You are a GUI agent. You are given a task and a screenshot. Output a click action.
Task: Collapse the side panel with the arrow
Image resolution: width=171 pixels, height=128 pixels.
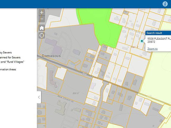[39, 97]
